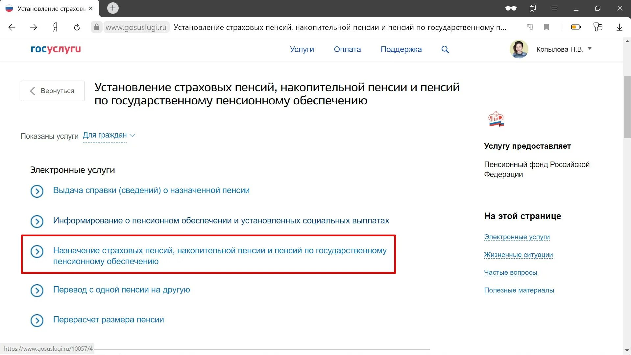The width and height of the screenshot is (631, 355).
Task: Open the 'Оплата' menu item
Action: coord(347,49)
